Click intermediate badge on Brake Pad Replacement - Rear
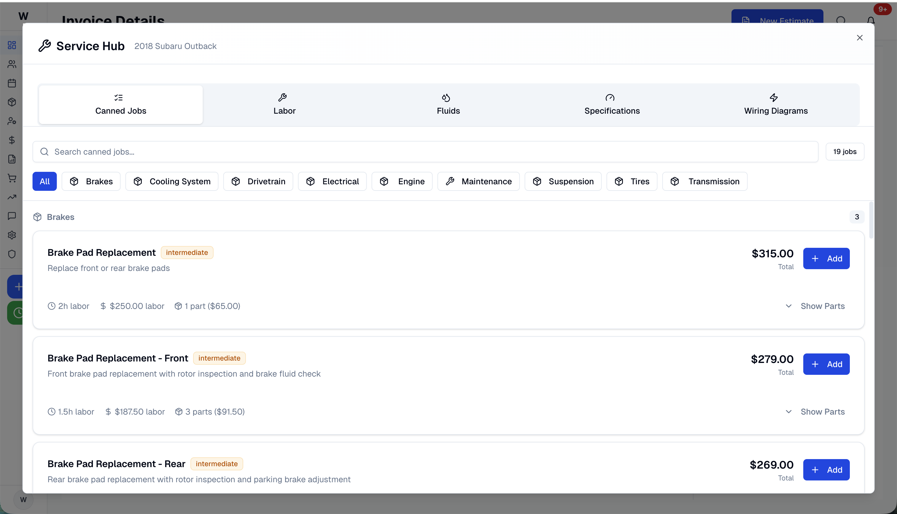The height and width of the screenshot is (514, 897). [x=217, y=464]
